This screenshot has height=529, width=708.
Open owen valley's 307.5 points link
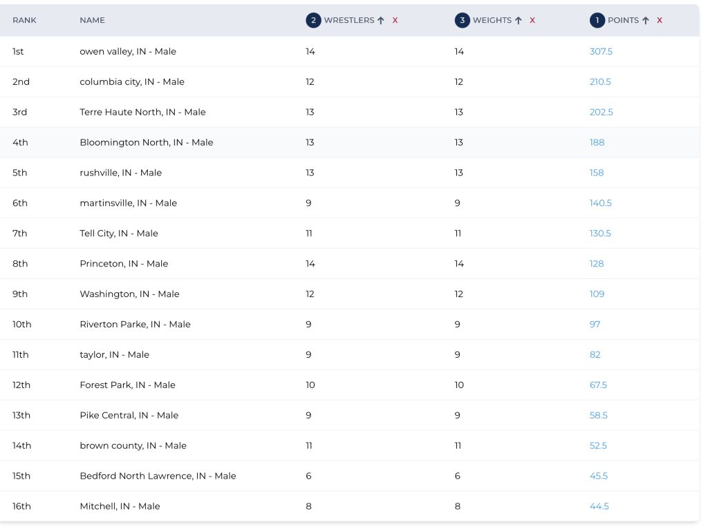(601, 52)
